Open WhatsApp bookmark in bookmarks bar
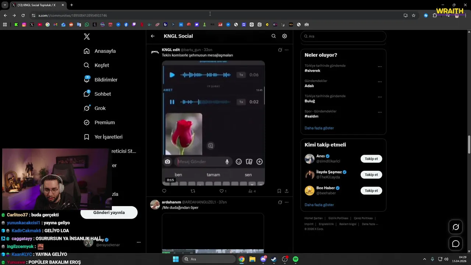Screen dimensions: 471x265 coord(87,25)
